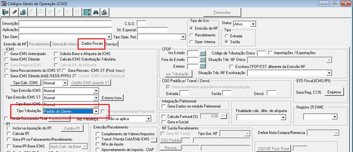
Task: Open the teal list grid view icon
Action: [86, 12]
